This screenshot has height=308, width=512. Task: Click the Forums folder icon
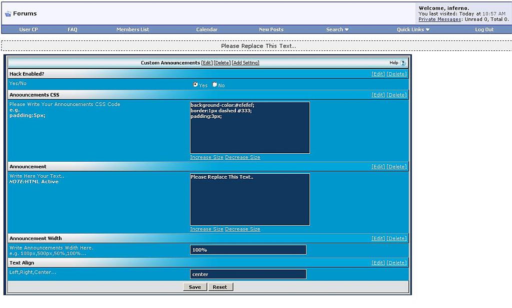(x=8, y=13)
